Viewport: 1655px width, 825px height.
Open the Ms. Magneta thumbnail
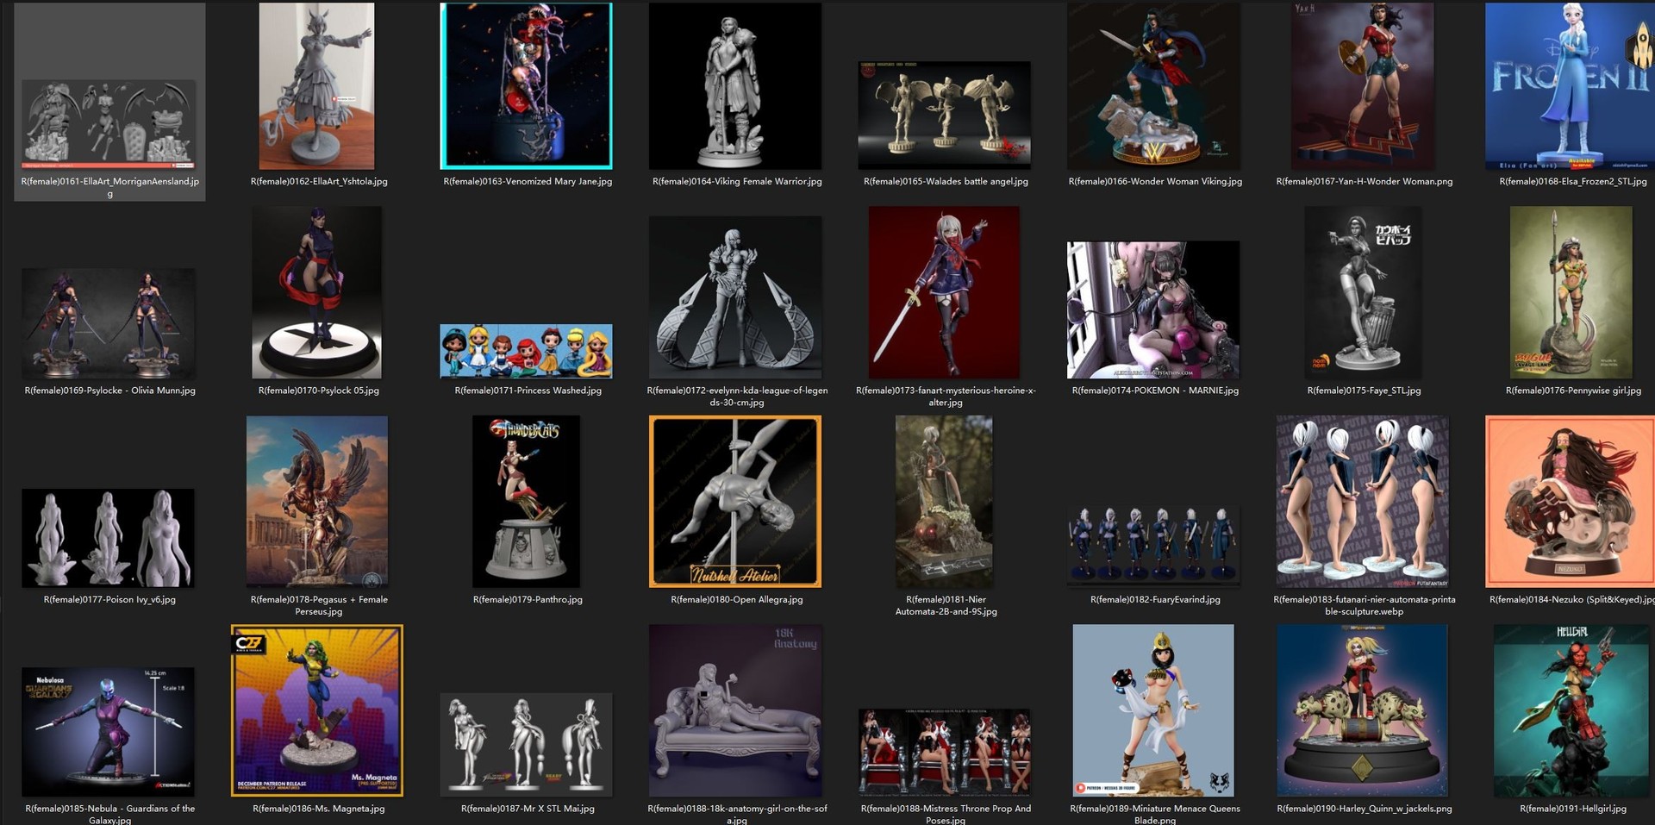(317, 711)
